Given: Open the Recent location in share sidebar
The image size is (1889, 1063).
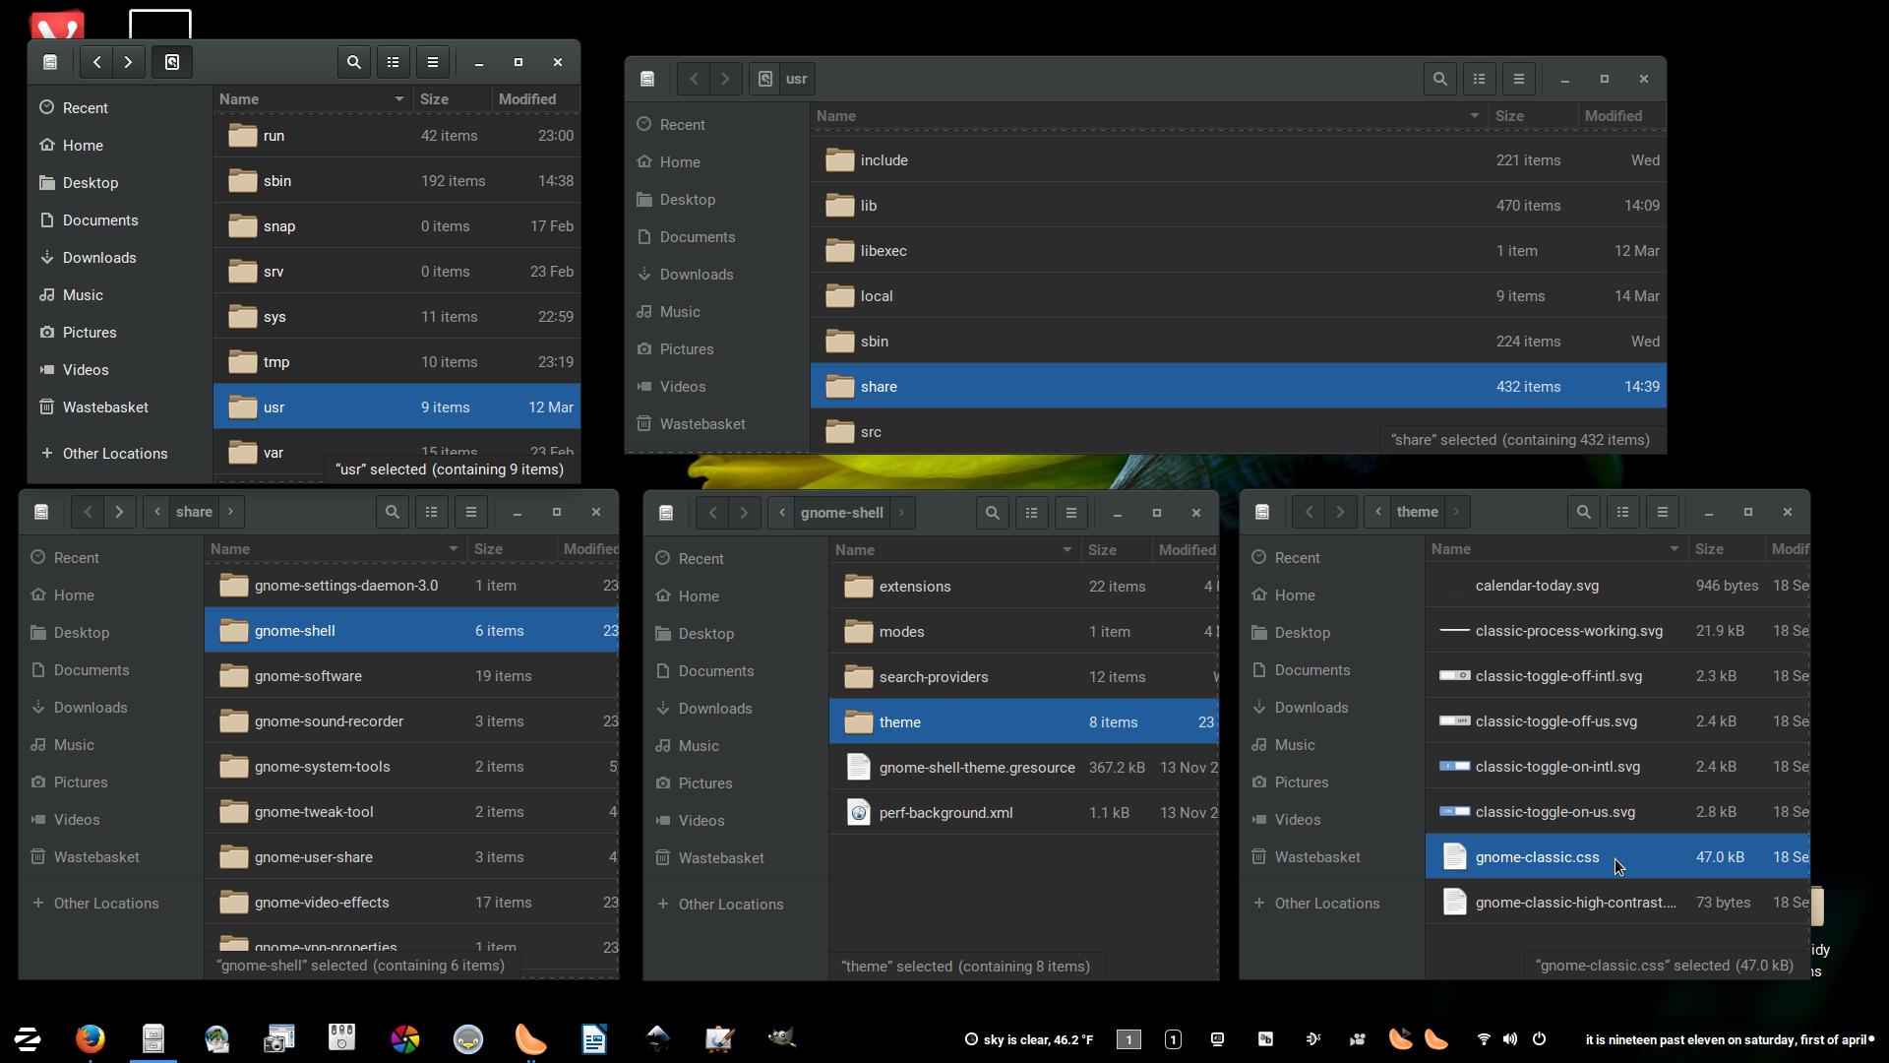Looking at the screenshot, I should click(x=75, y=557).
